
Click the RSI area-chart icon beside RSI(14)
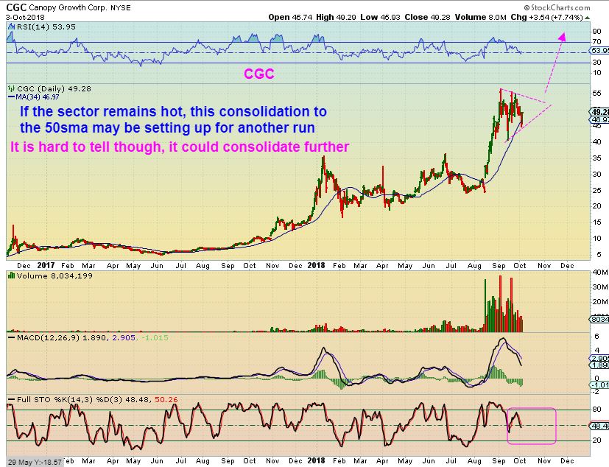coord(11,27)
